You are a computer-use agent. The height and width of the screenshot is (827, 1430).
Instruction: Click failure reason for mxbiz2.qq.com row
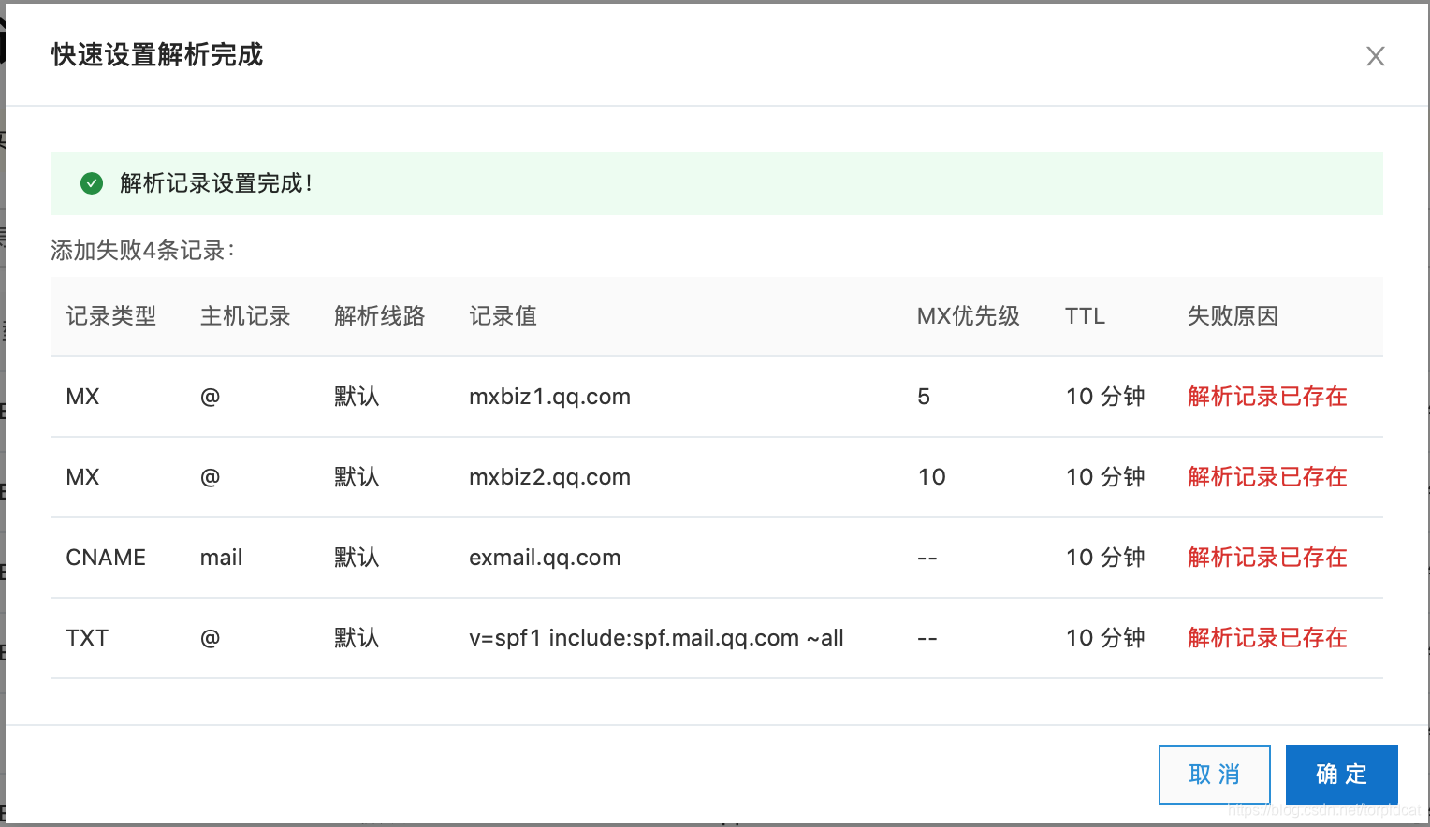coord(1267,477)
